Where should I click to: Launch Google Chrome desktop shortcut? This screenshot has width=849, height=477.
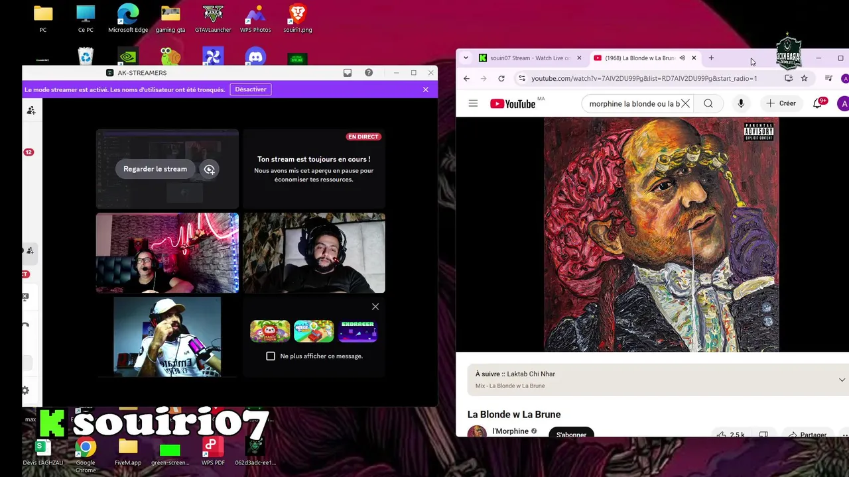pos(86,454)
